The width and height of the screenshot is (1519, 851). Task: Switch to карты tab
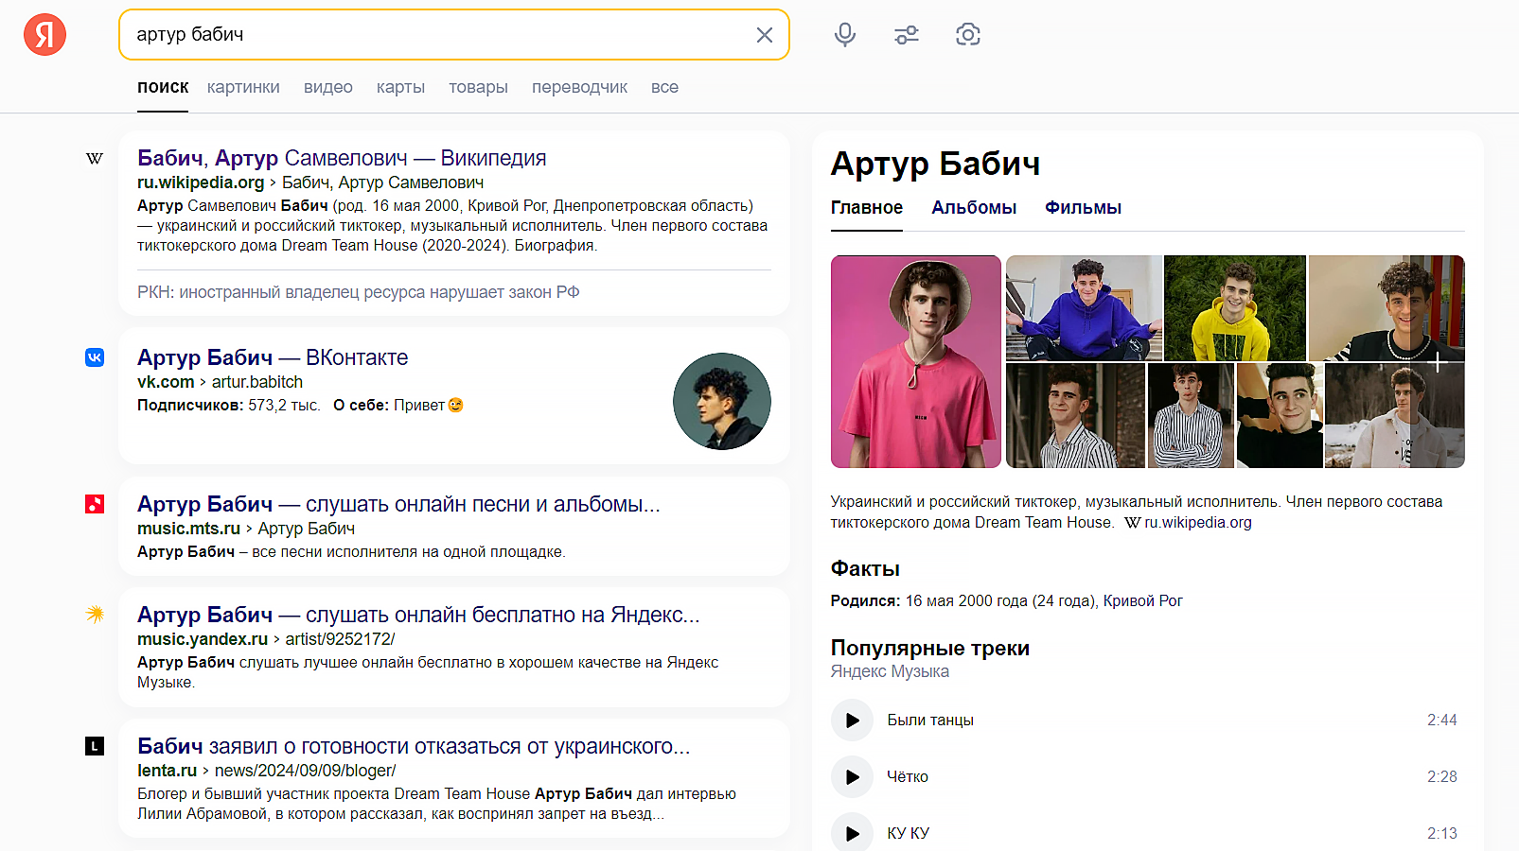tap(400, 87)
